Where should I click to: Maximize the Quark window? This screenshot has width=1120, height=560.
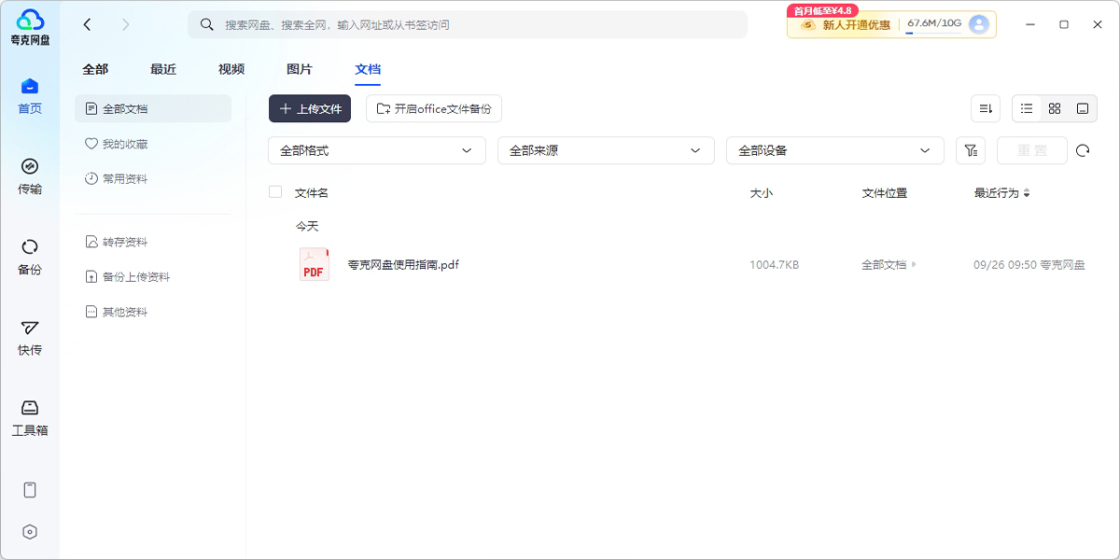[1064, 24]
